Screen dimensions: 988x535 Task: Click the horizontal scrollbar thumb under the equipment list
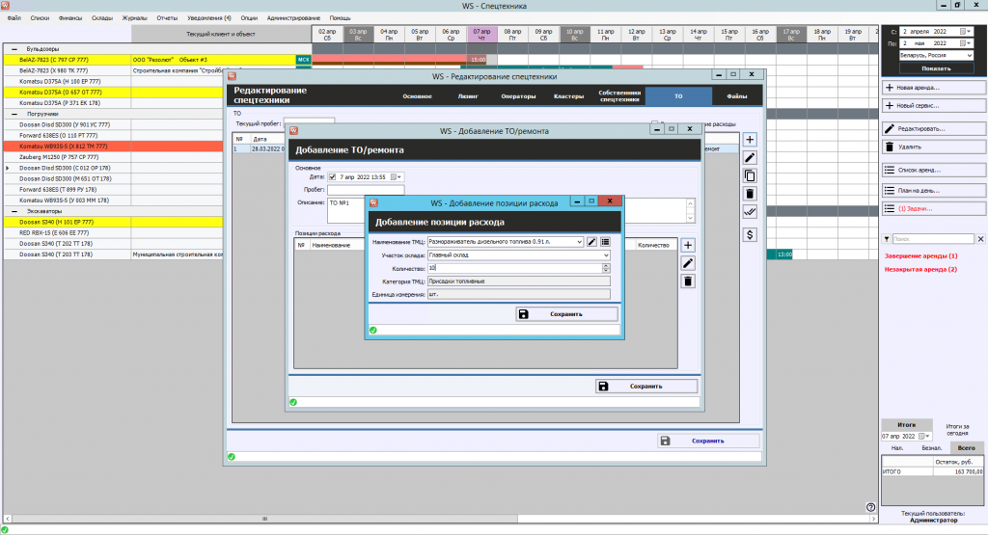264,519
